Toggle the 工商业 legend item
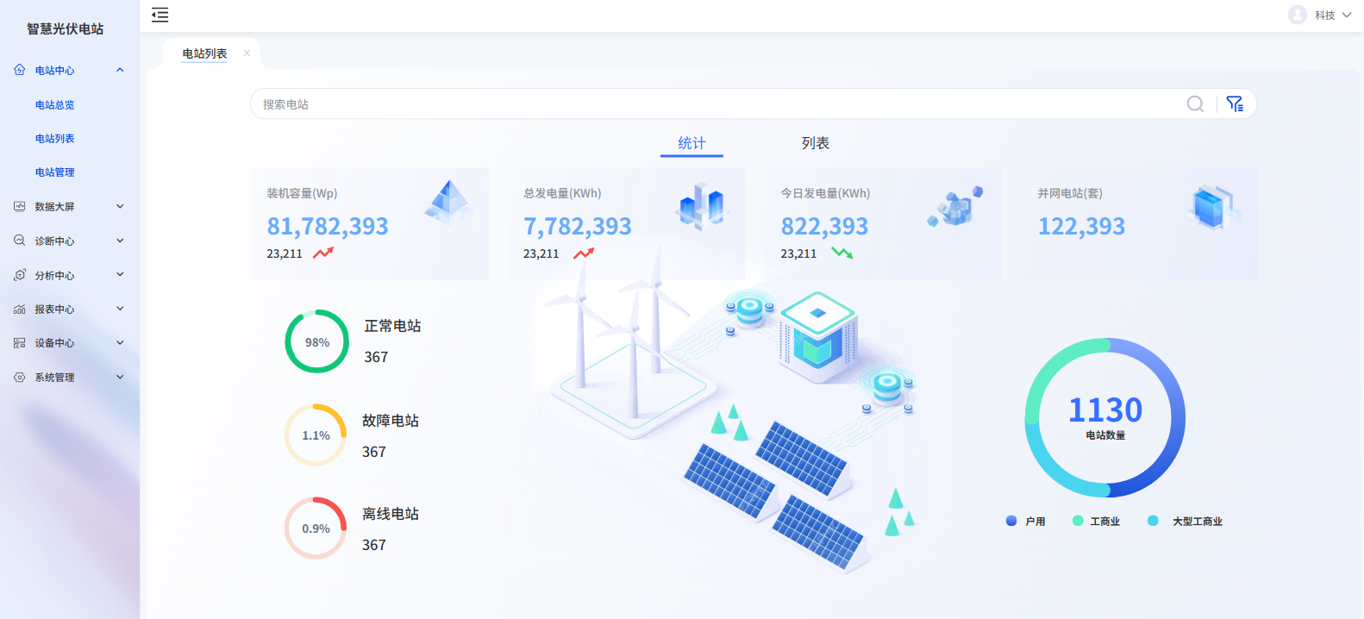Image resolution: width=1364 pixels, height=619 pixels. 1096,521
